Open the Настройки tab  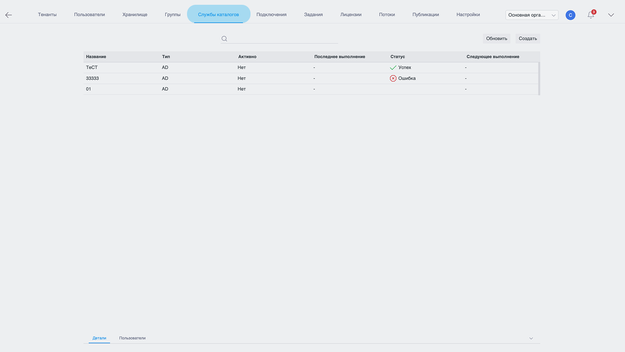468,14
